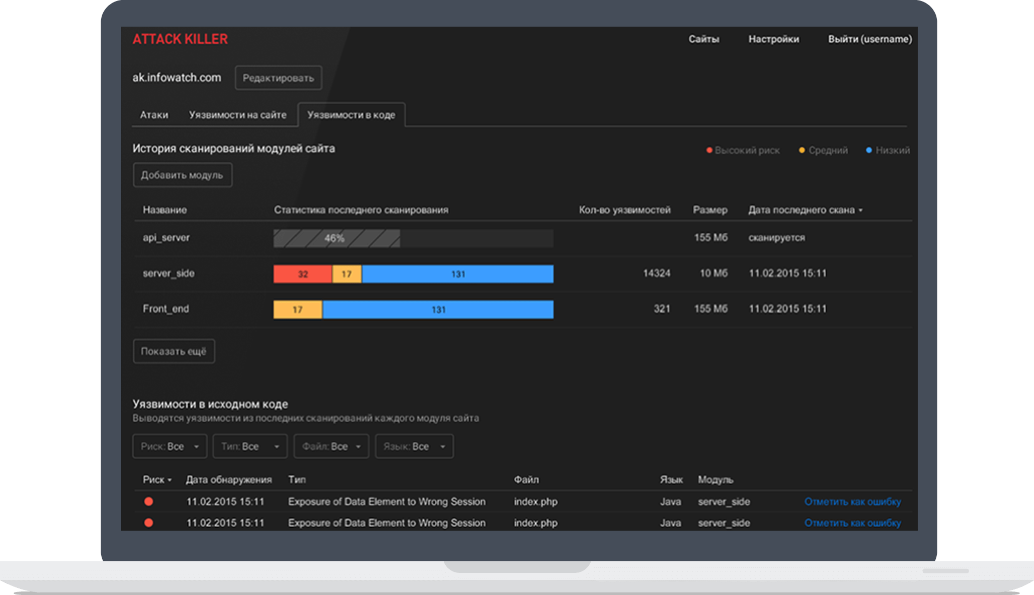Click second row's red risk indicator
This screenshot has height=595, width=1034.
148,523
